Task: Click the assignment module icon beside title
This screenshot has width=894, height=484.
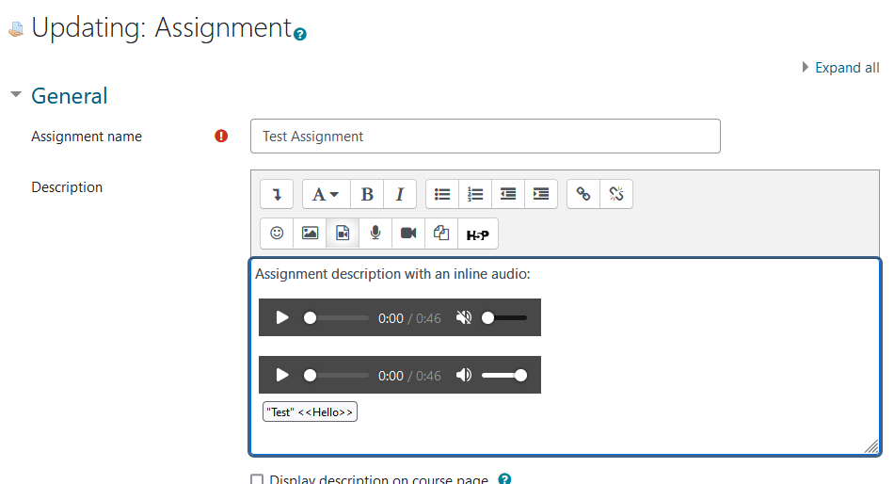Action: (16, 28)
